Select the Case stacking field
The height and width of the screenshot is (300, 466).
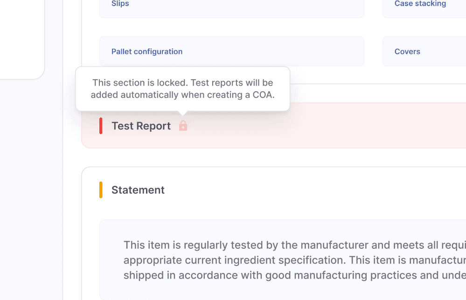click(x=424, y=7)
